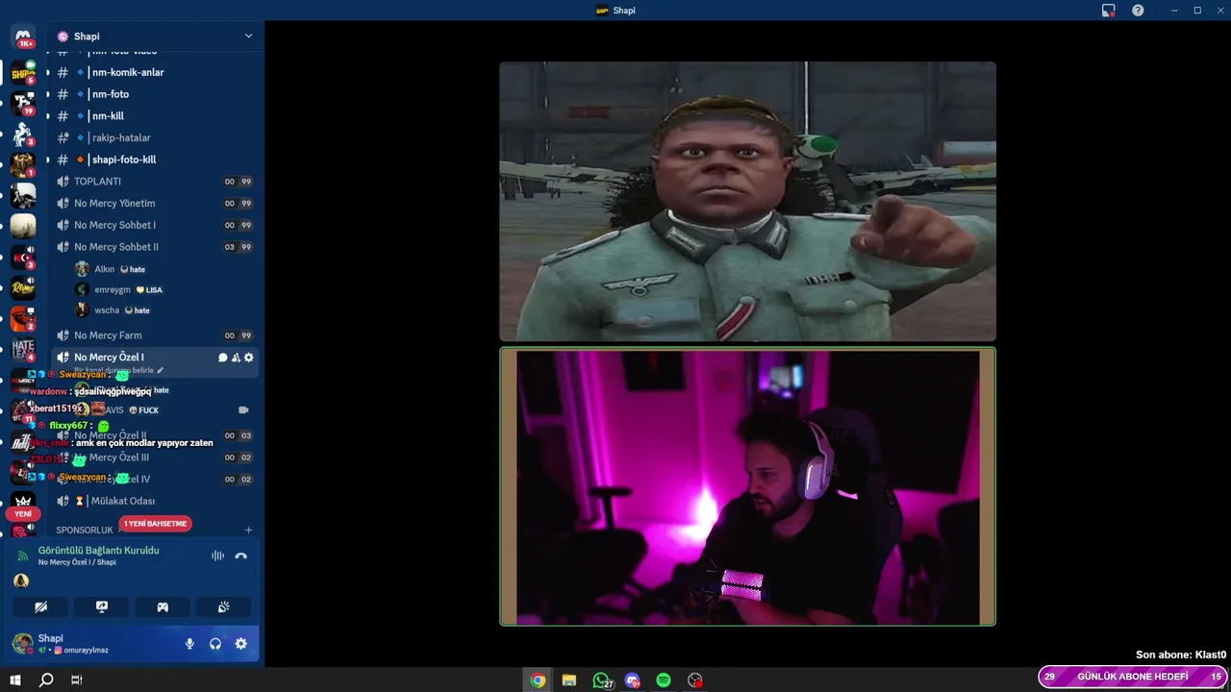Open File Explorer from the taskbar

[569, 680]
